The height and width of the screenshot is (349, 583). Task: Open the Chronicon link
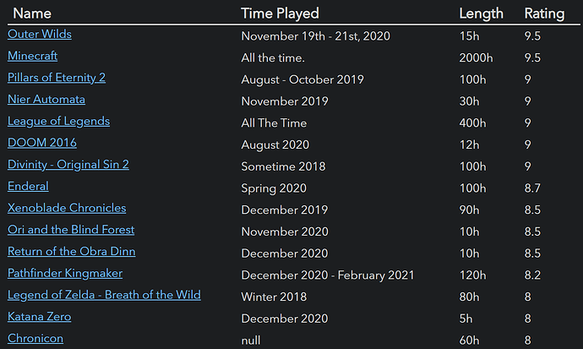[x=35, y=338]
